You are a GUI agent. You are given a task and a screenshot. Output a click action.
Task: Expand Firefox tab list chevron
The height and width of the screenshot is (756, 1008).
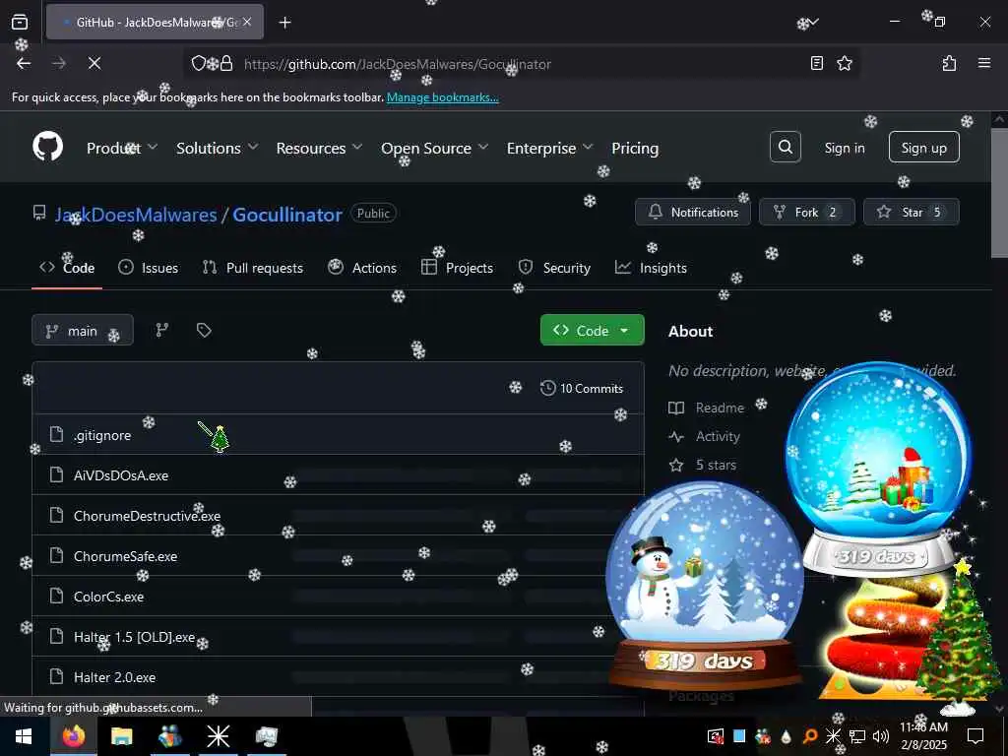[812, 22]
